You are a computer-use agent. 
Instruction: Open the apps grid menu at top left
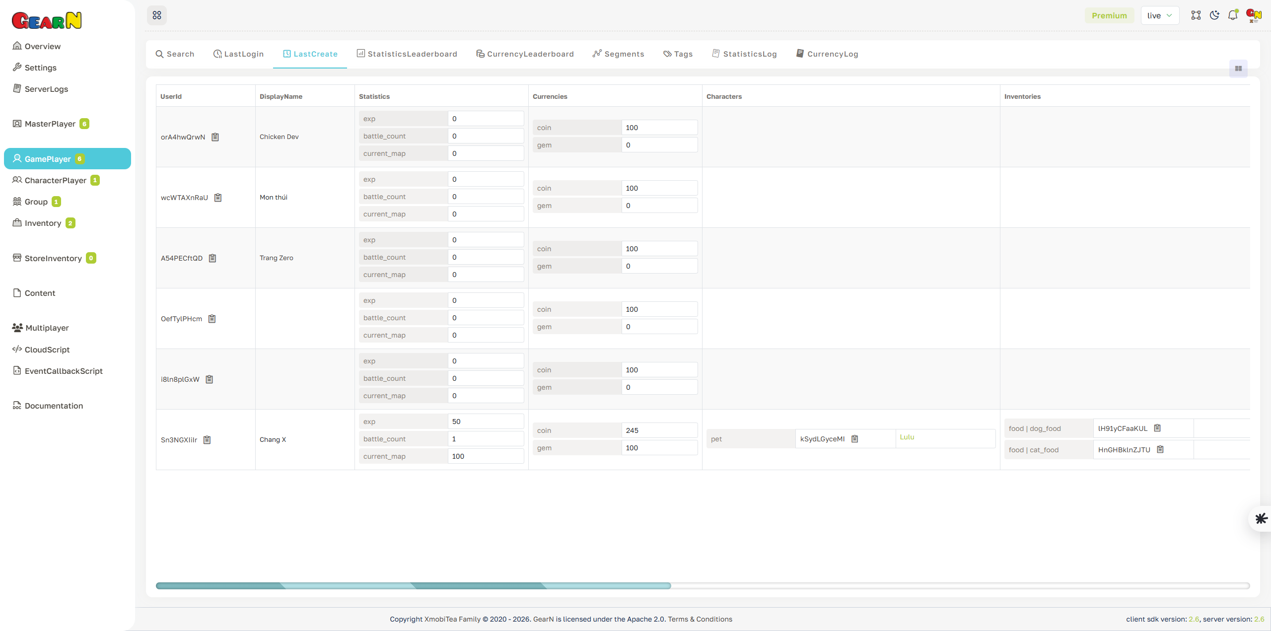[157, 15]
